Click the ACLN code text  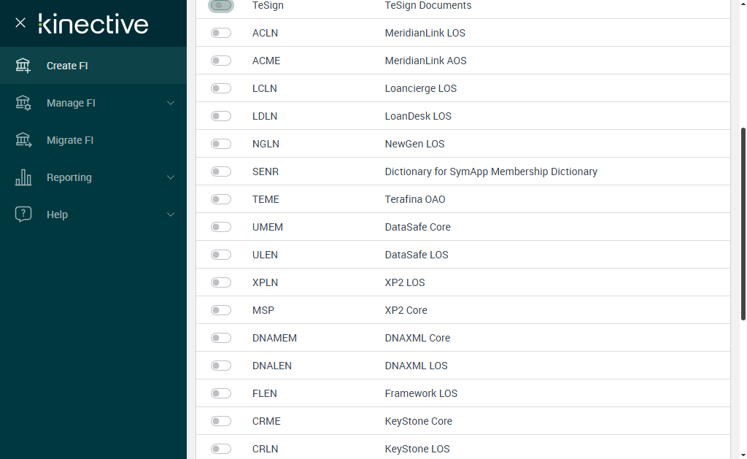click(265, 33)
